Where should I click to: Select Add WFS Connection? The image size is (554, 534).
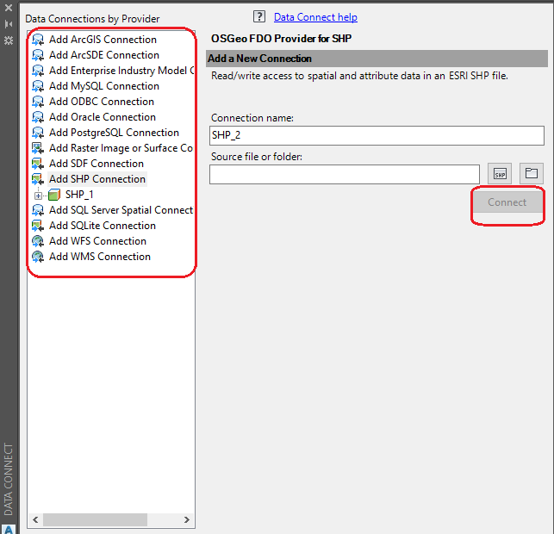tap(98, 241)
